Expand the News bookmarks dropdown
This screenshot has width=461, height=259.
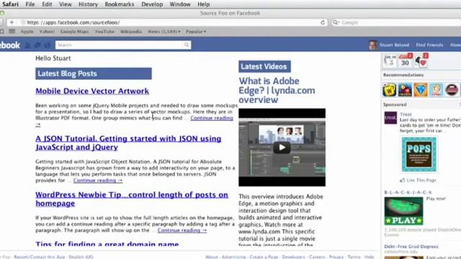[164, 32]
